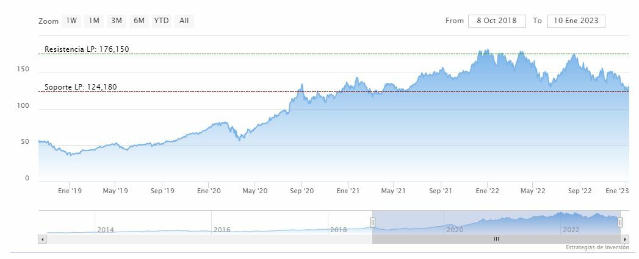Click 2016 in the navigator timeline

point(222,230)
